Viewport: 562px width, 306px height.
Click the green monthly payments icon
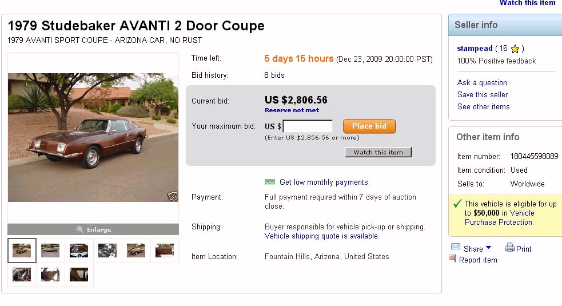(270, 182)
